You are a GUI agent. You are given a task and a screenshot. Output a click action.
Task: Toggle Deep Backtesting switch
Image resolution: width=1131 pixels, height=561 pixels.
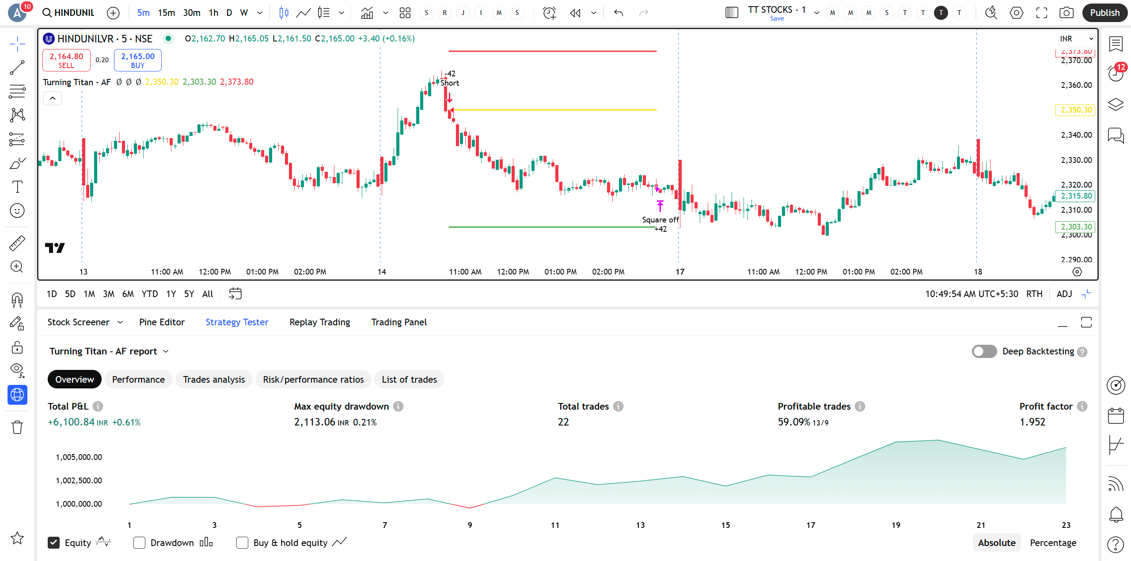tap(984, 351)
